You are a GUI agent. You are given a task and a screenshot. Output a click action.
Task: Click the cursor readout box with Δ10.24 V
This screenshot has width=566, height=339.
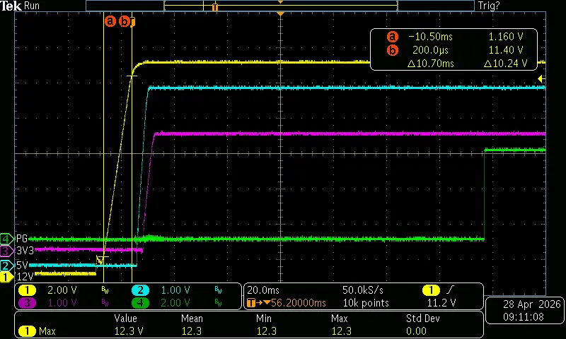(x=454, y=49)
